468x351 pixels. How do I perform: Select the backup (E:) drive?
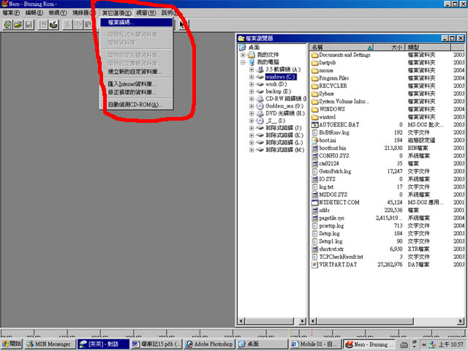pyautogui.click(x=278, y=91)
